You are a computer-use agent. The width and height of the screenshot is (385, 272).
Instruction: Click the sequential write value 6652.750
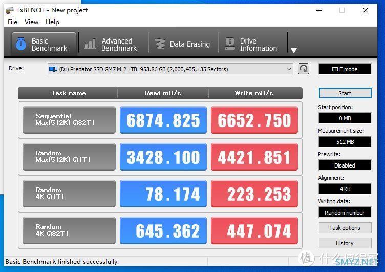[x=254, y=120]
